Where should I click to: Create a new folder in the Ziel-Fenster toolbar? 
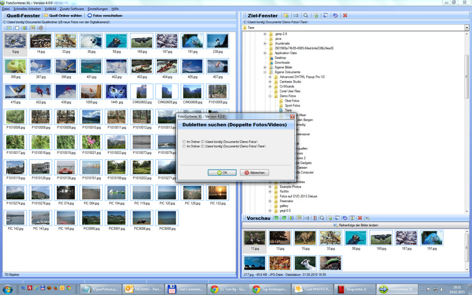287,15
